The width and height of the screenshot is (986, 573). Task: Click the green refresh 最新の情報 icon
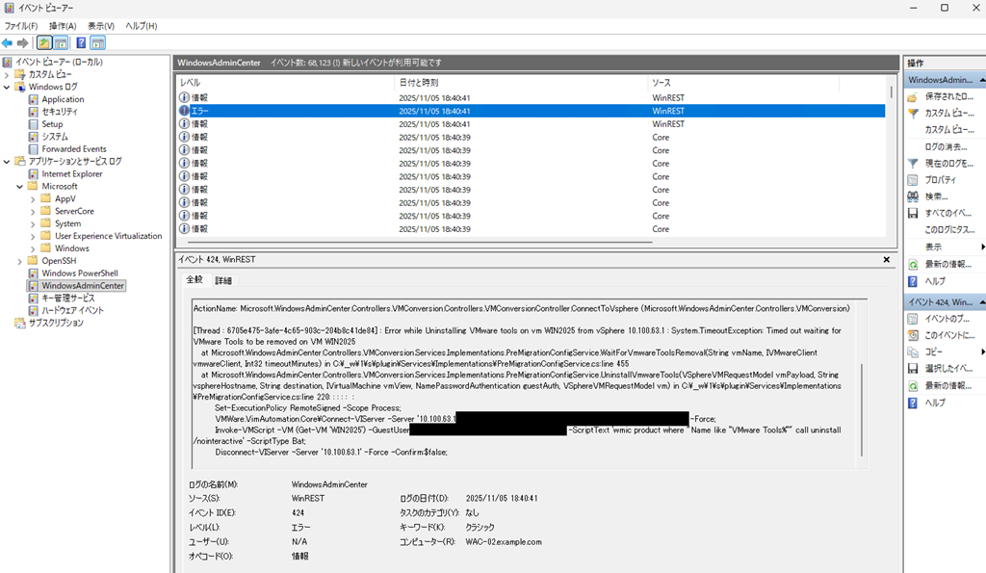914,264
